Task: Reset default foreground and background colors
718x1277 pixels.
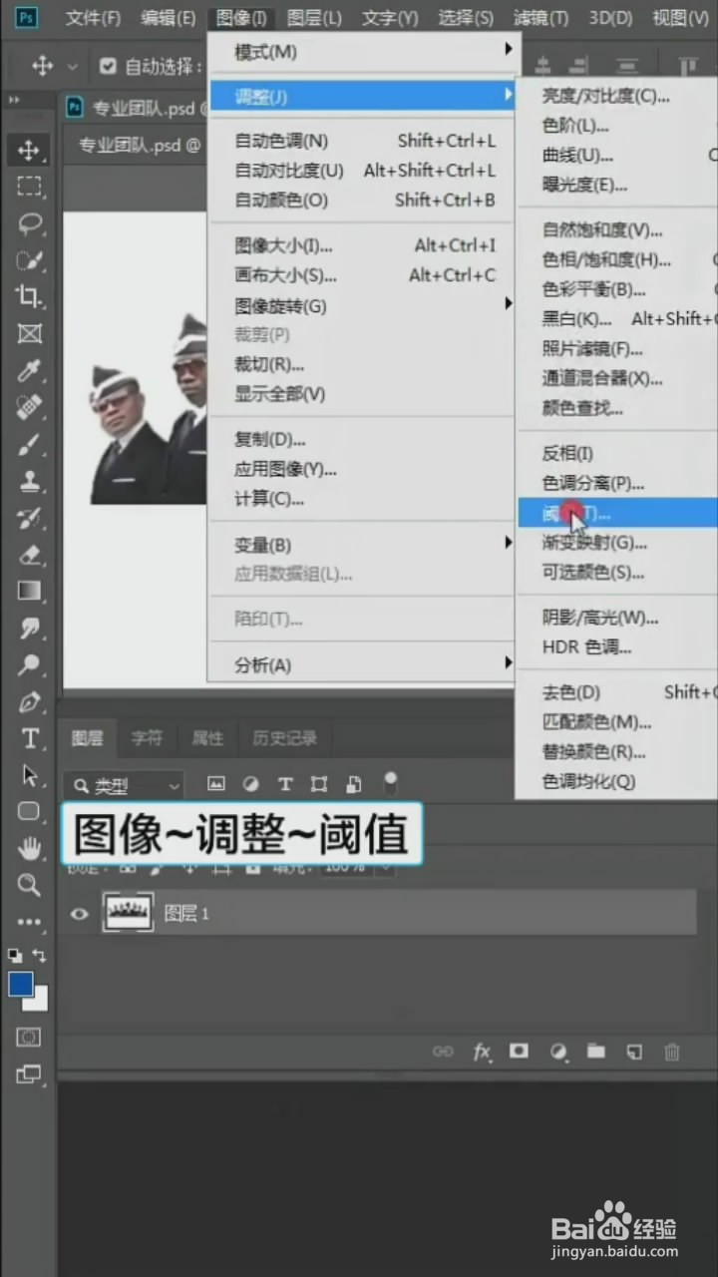Action: (x=15, y=955)
